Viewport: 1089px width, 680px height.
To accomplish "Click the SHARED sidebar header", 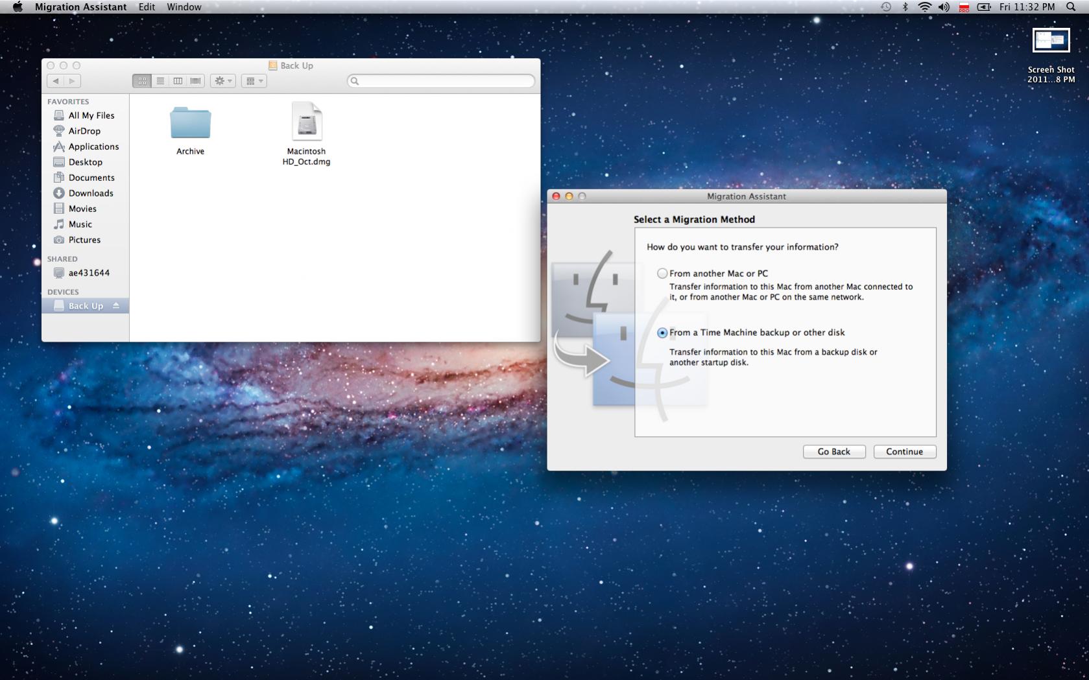I will click(62, 259).
